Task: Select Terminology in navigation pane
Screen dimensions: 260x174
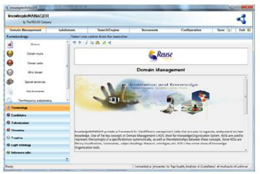Action: tap(37, 108)
